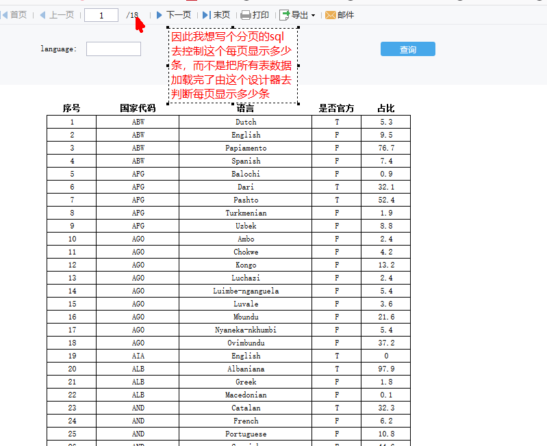Viewport: 547px width, 446px height.
Task: Click serial number 25 cell
Action: (x=72, y=434)
